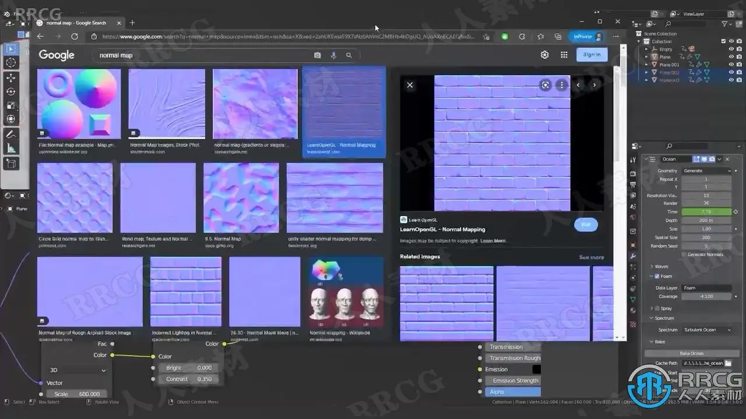Enable the Spray checkbox
Viewport: 746px width, 419px height.
click(657, 308)
